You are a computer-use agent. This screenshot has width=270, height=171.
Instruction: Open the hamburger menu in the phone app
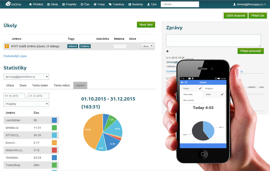(x=186, y=83)
